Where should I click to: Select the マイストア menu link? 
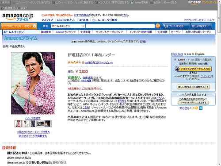tap(47, 20)
